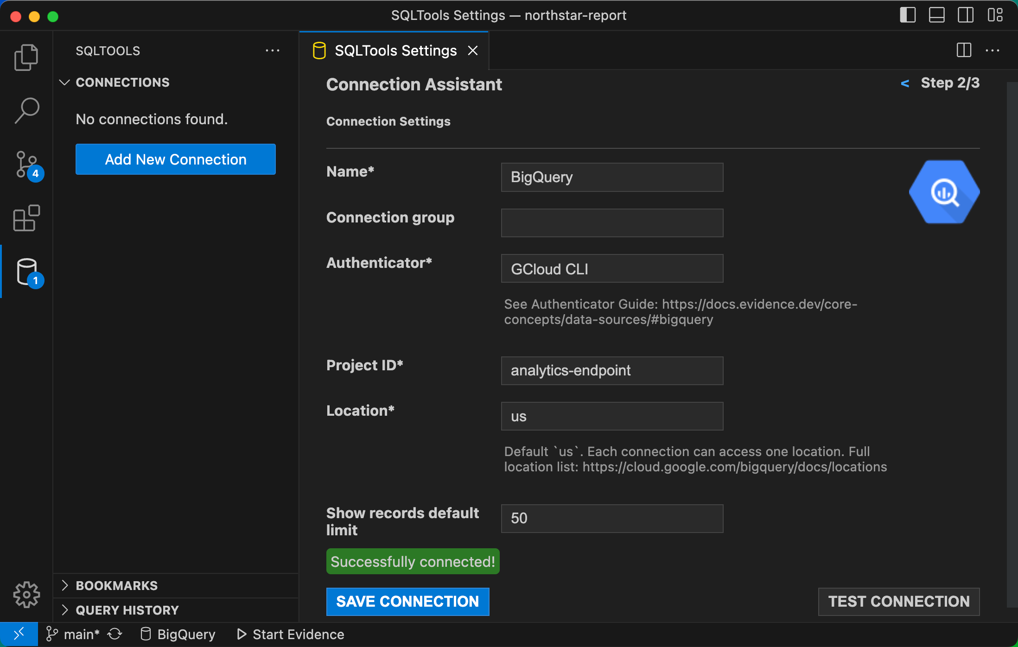
Task: Click the 'No connections found.' text
Action: pyautogui.click(x=152, y=120)
